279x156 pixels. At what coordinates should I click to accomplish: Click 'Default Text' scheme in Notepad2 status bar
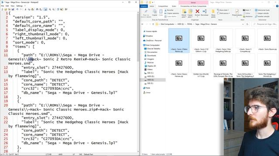coord(88,154)
